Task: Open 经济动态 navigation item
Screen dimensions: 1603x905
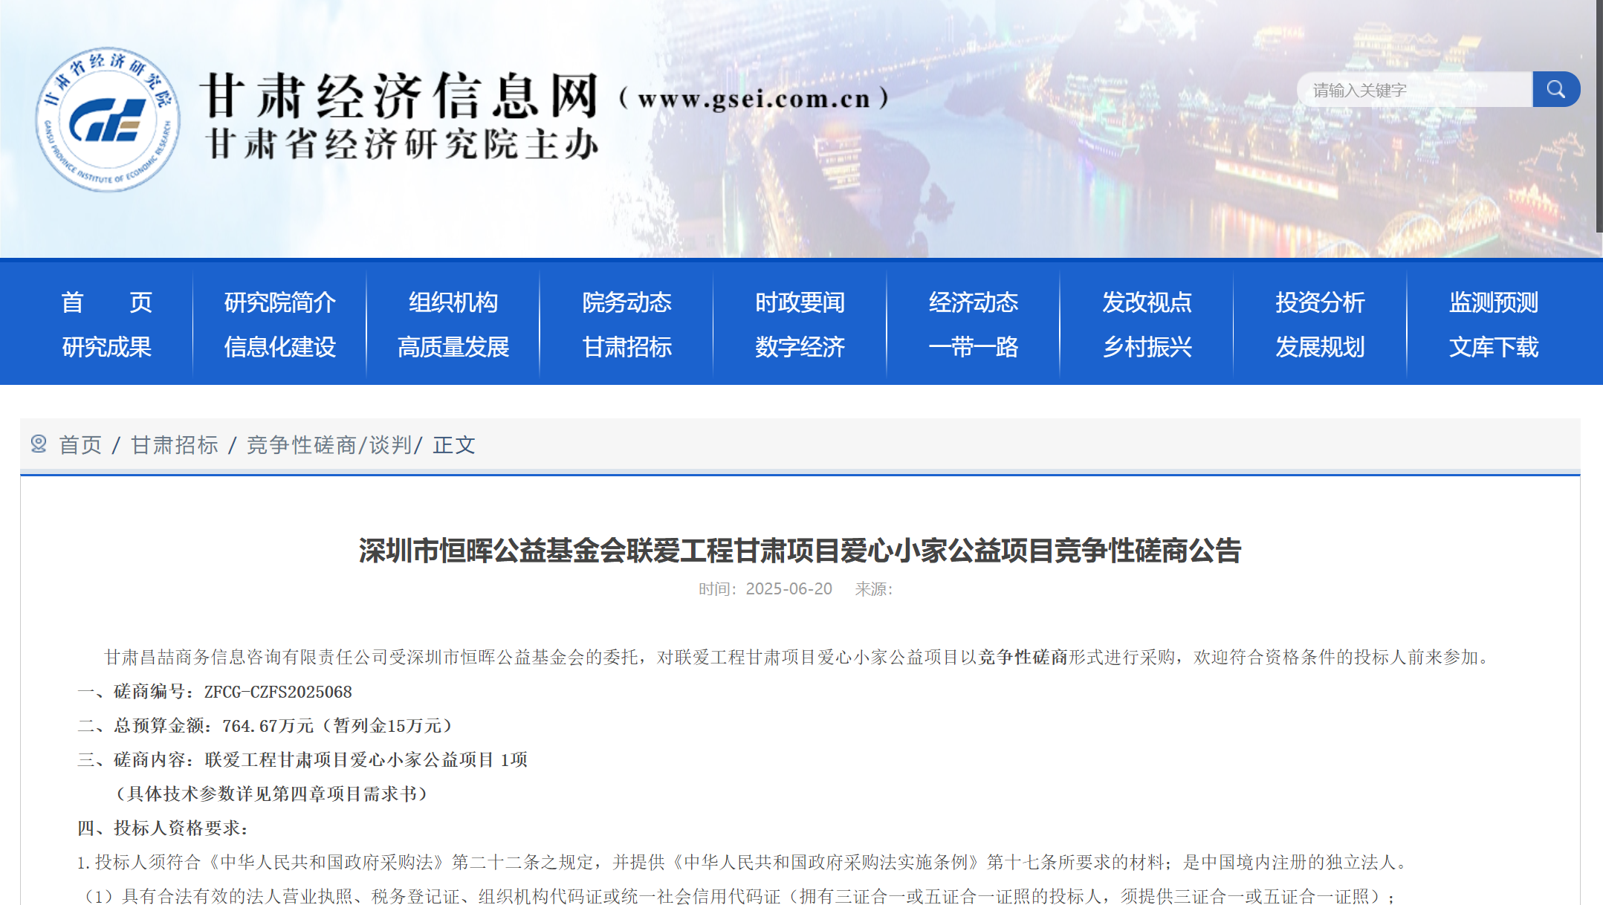Action: click(x=974, y=302)
